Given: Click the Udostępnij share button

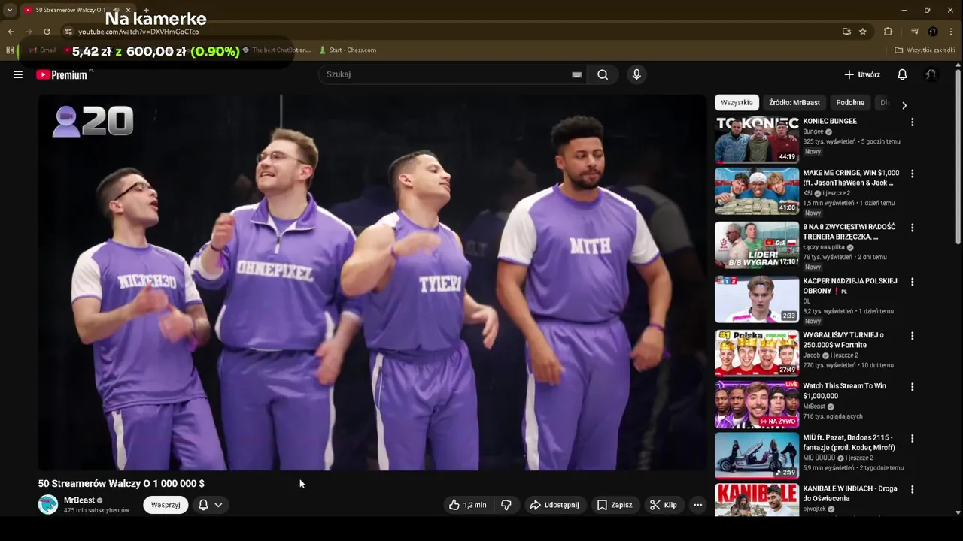Looking at the screenshot, I should coord(554,505).
